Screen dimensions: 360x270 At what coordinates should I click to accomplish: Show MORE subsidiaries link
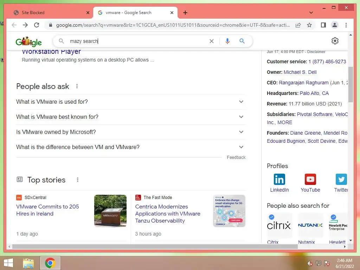click(x=285, y=122)
